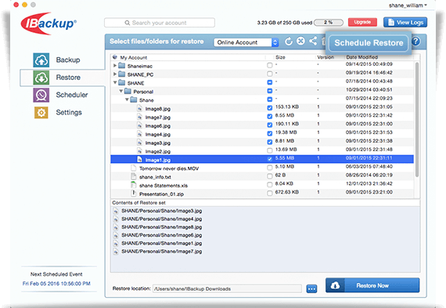Screen dimensions: 446x308
Task: Open the shane_william account menu
Action: [x=408, y=5]
